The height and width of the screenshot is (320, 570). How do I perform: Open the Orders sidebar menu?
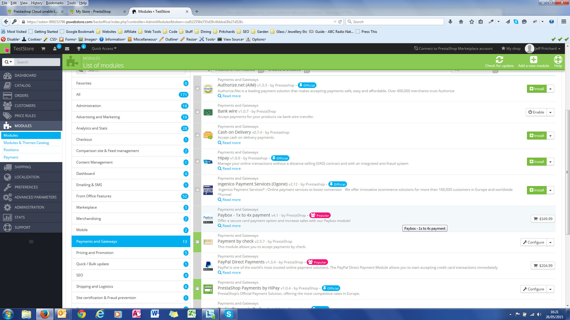pos(31,96)
